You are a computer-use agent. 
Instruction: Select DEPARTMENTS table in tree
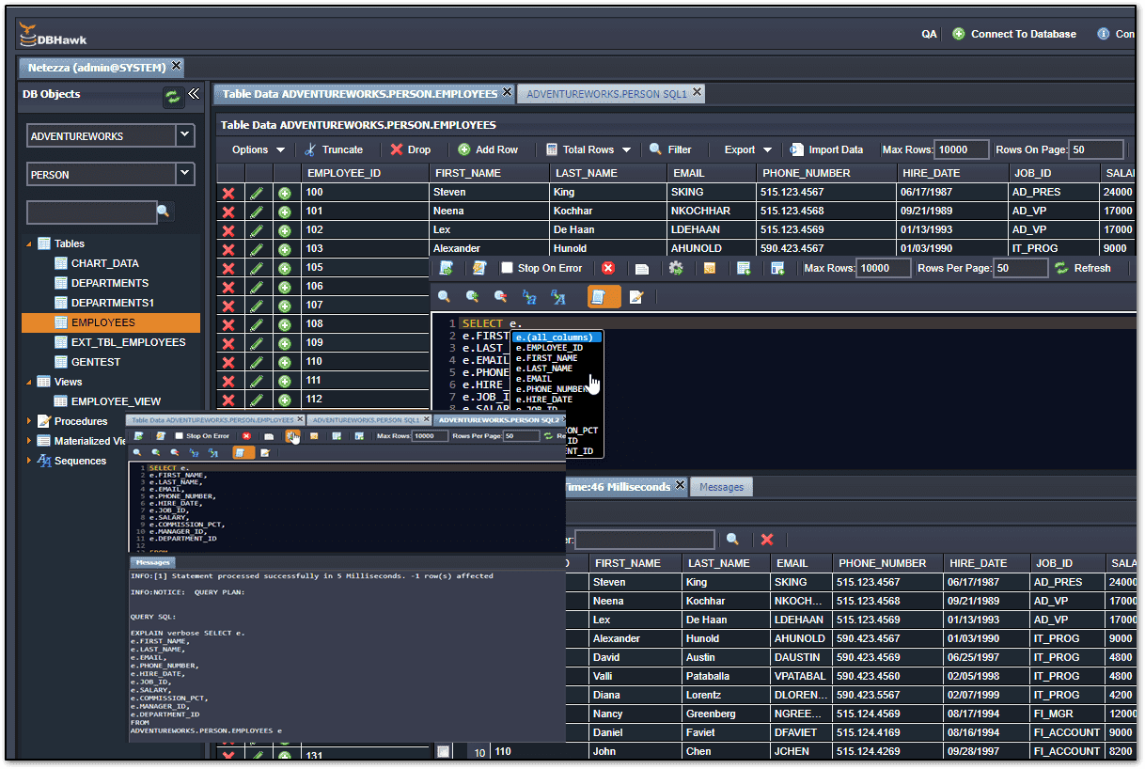[x=110, y=283]
